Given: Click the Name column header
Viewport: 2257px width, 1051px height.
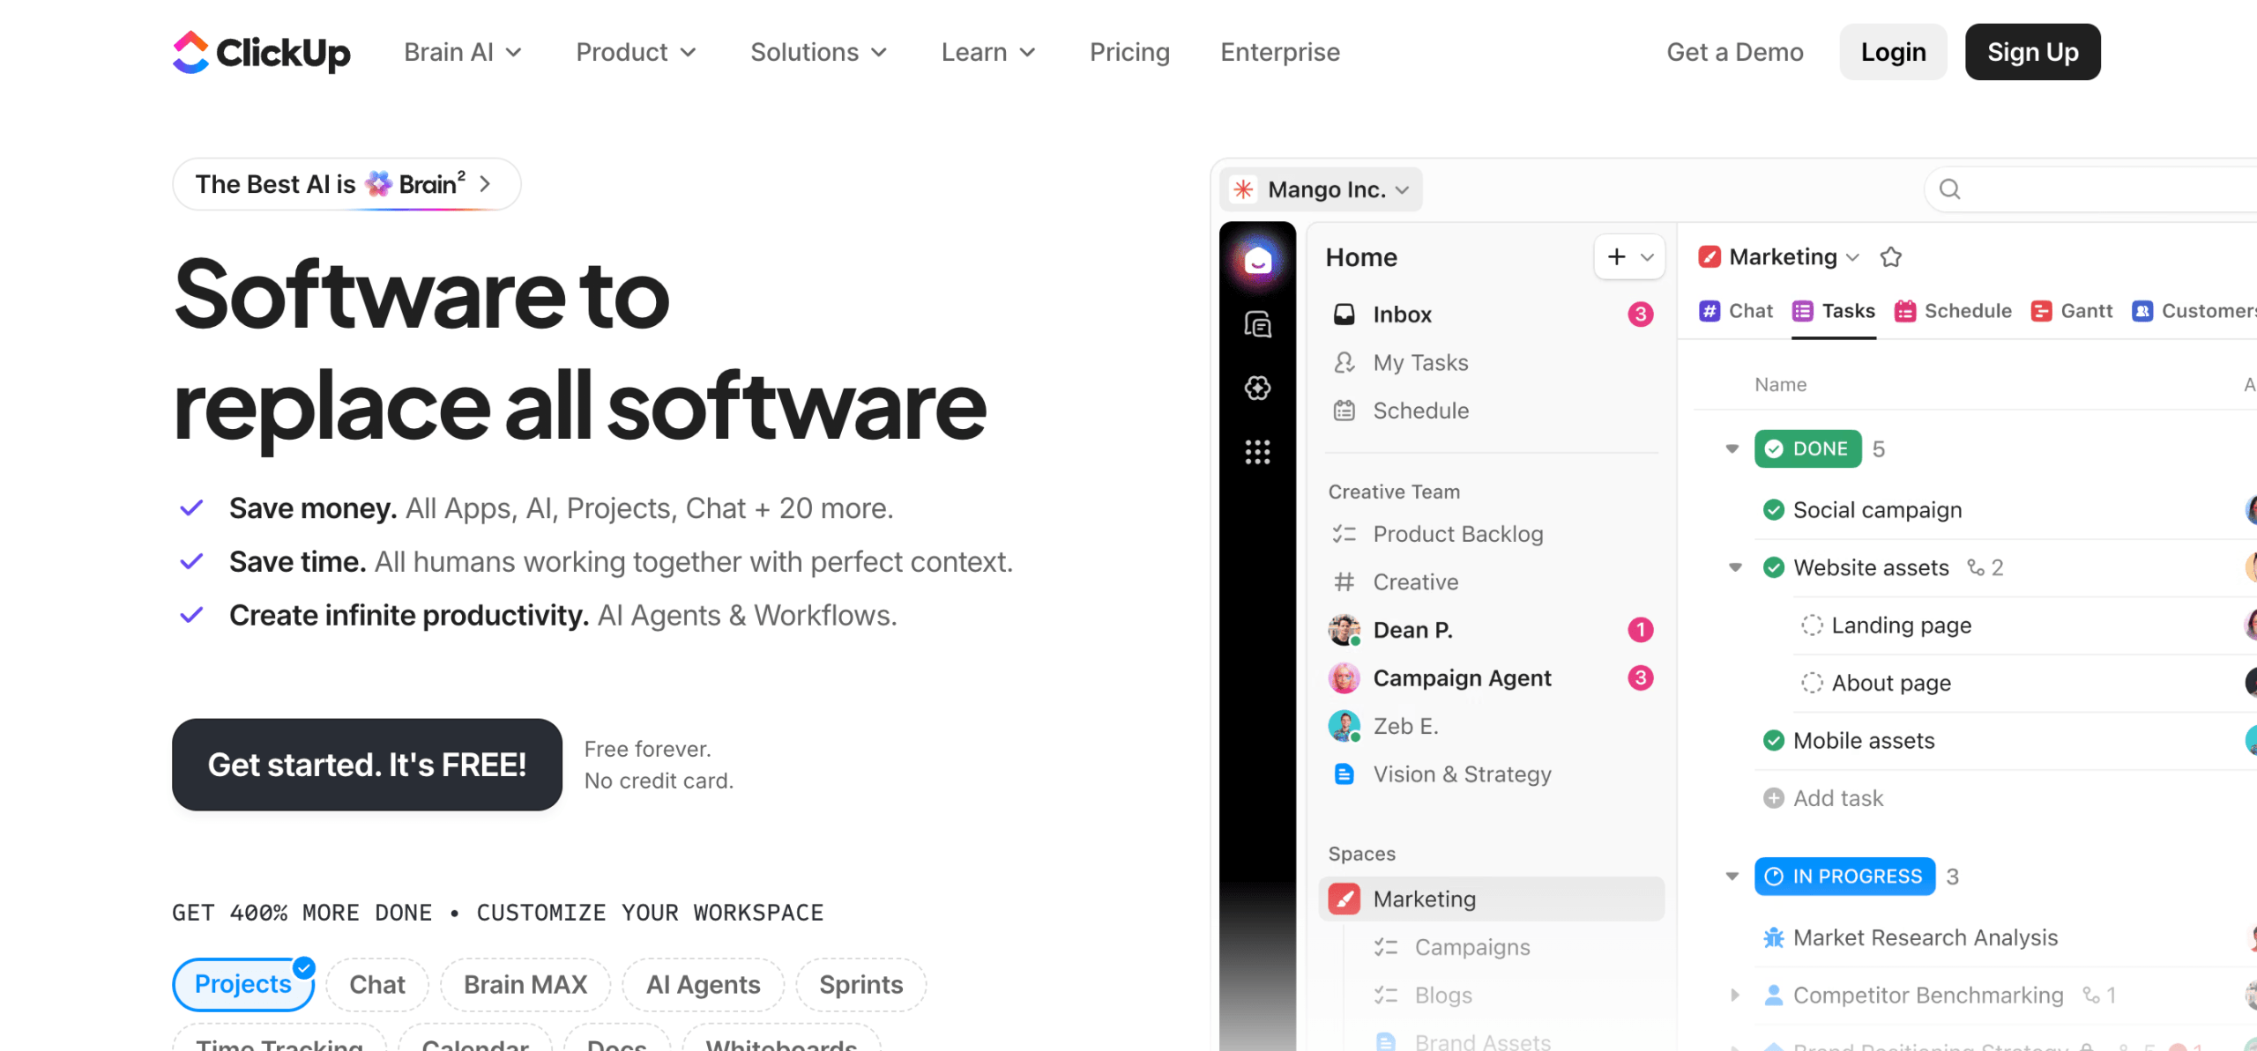Looking at the screenshot, I should pyautogui.click(x=1780, y=385).
